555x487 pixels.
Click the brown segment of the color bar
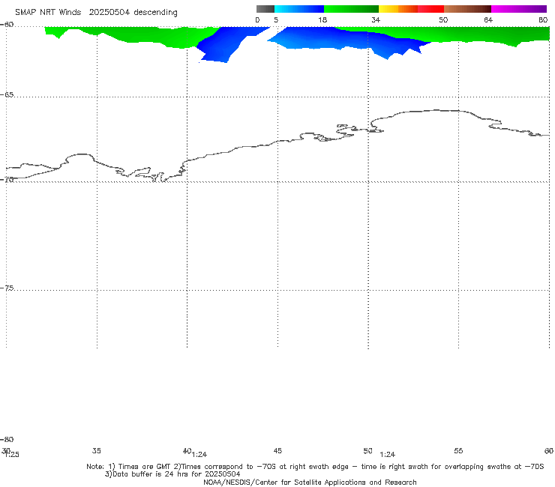(x=467, y=9)
